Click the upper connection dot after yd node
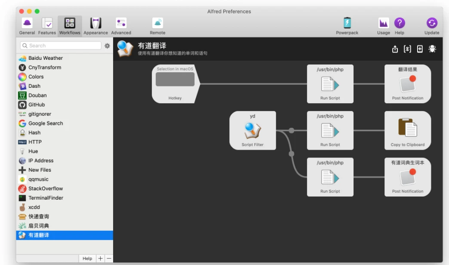 (x=292, y=131)
